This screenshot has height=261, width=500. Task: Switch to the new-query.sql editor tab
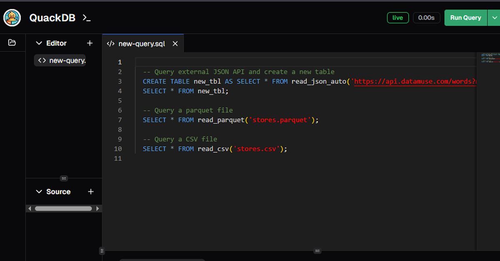pyautogui.click(x=143, y=44)
